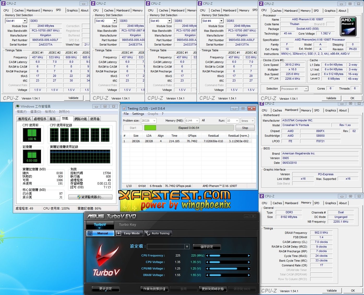Open the Processor #1 selection dropdown

tap(306, 89)
